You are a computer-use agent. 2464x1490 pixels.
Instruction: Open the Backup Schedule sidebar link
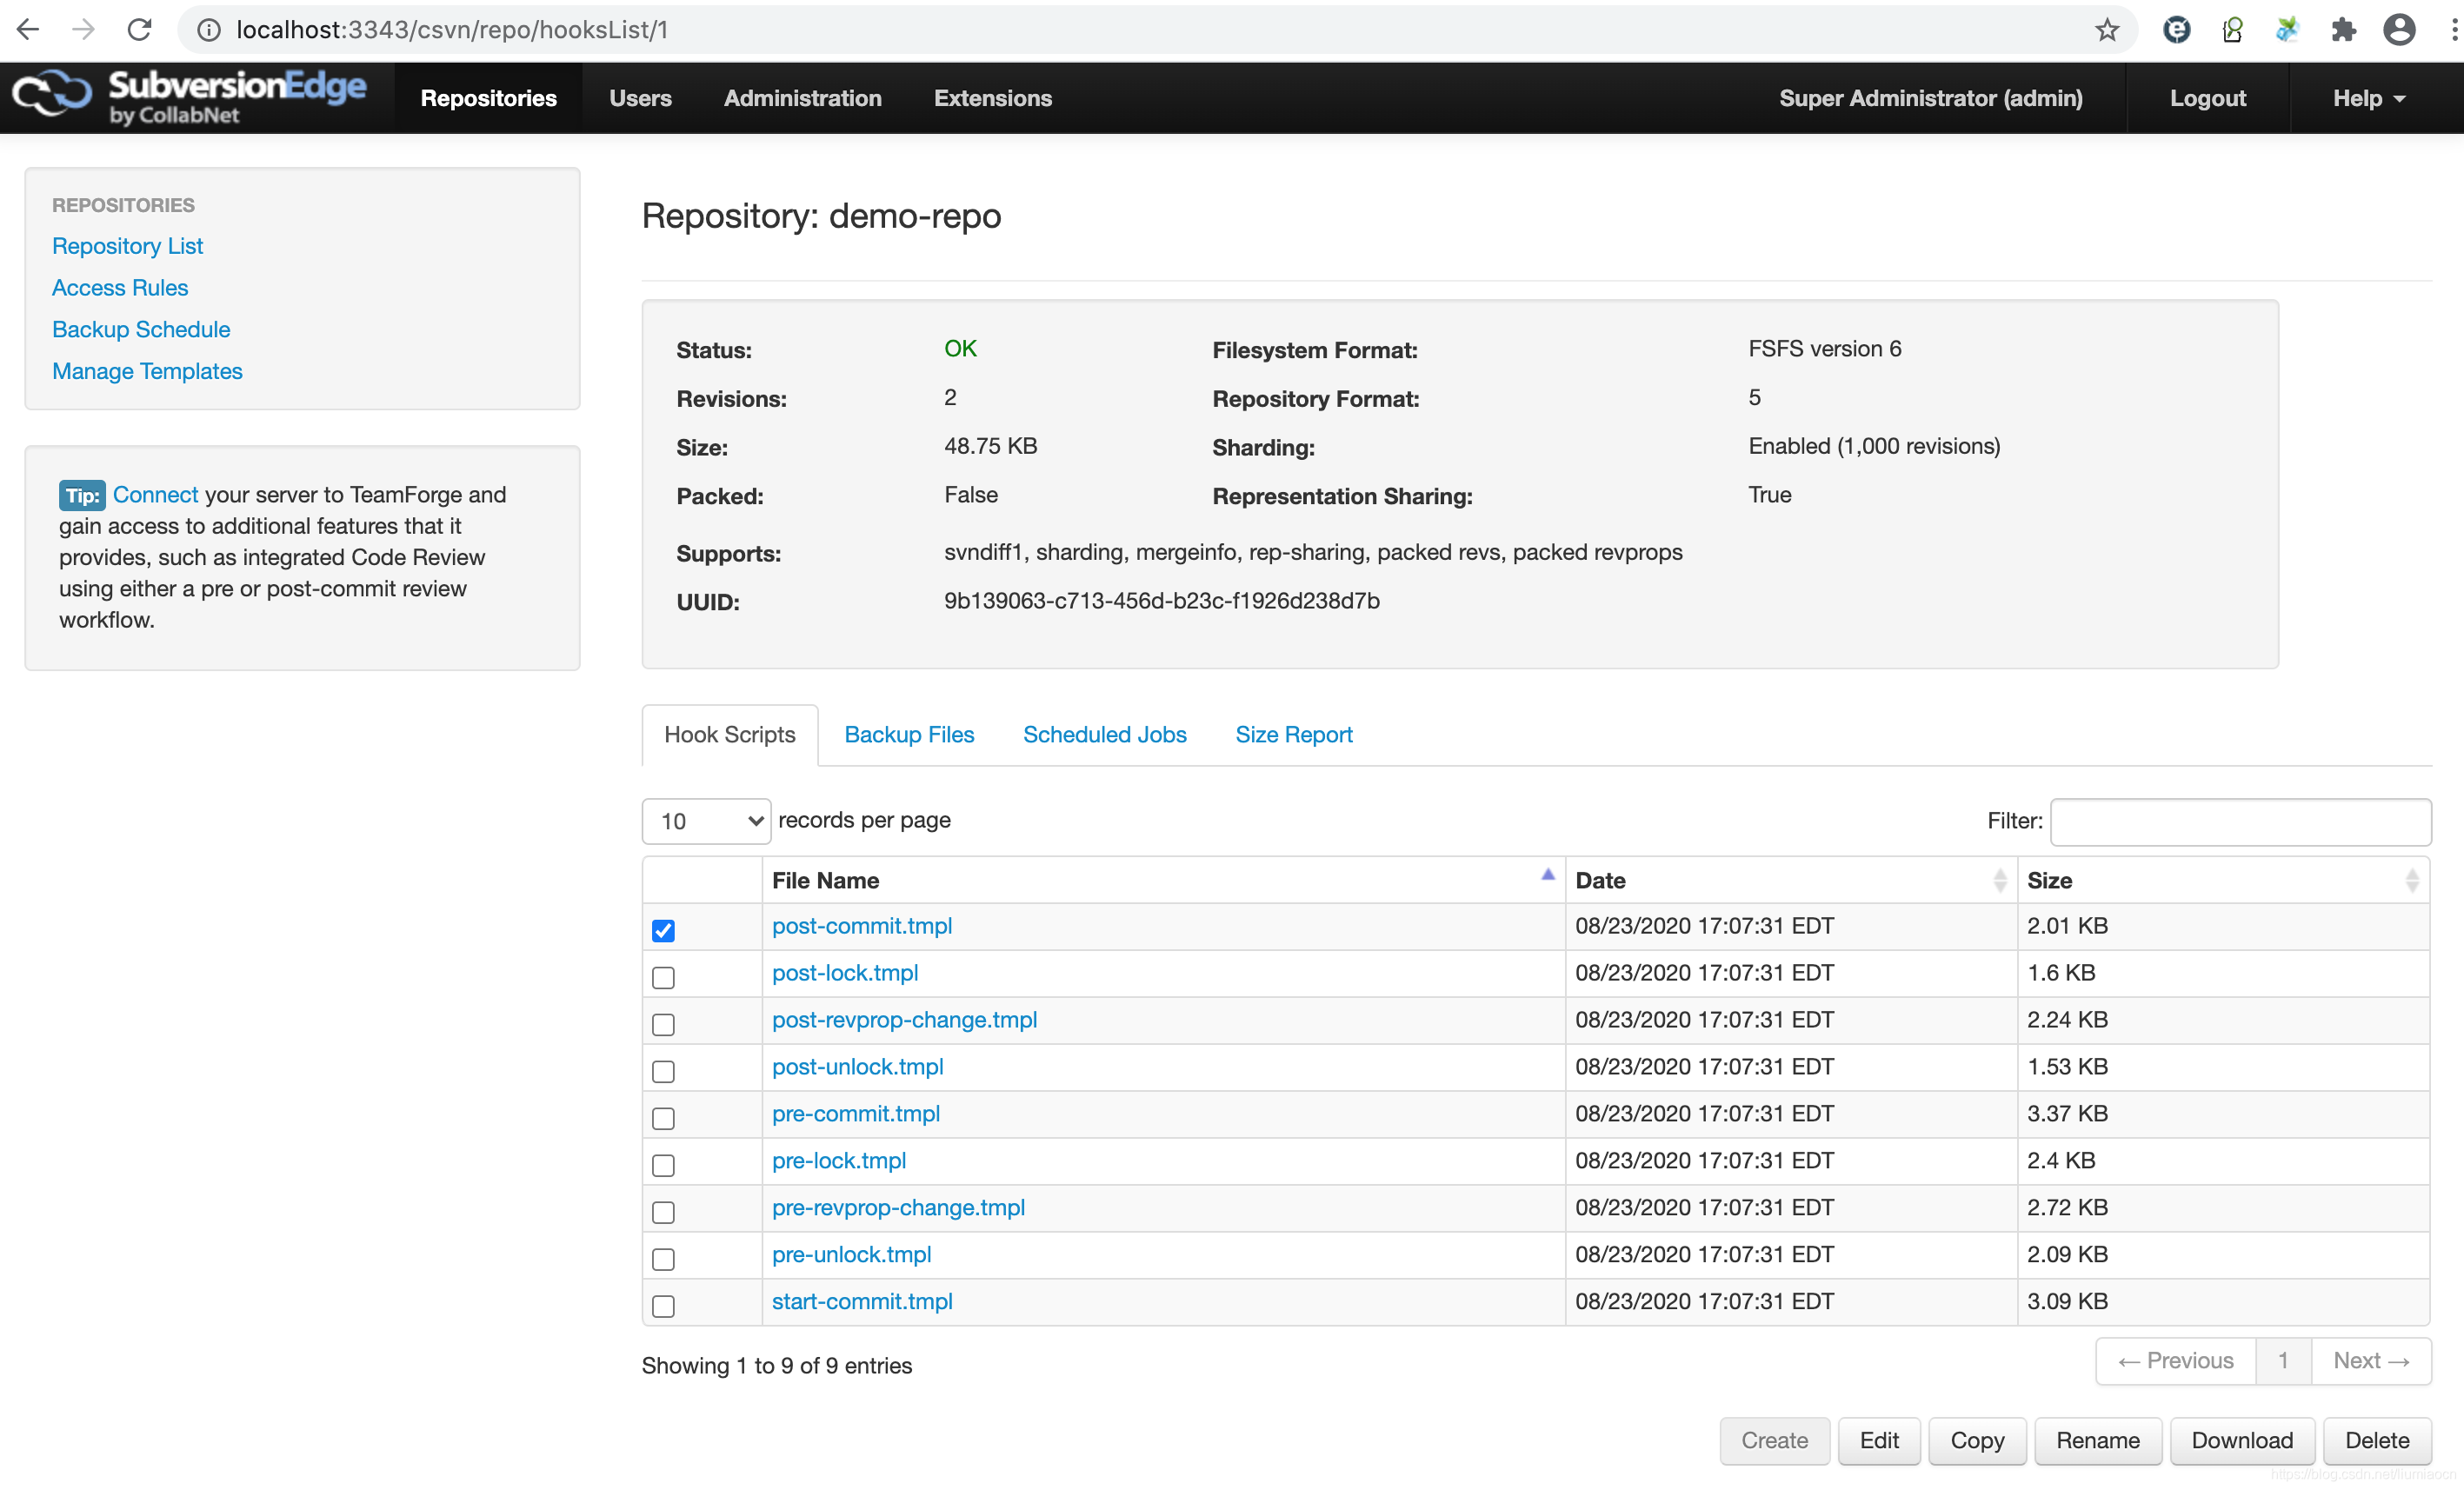click(x=141, y=329)
